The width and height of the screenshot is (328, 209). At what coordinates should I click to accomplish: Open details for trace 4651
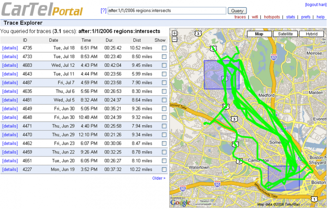(10, 161)
